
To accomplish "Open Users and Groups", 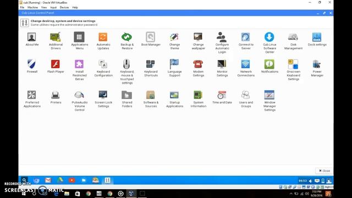I will point(246,99).
